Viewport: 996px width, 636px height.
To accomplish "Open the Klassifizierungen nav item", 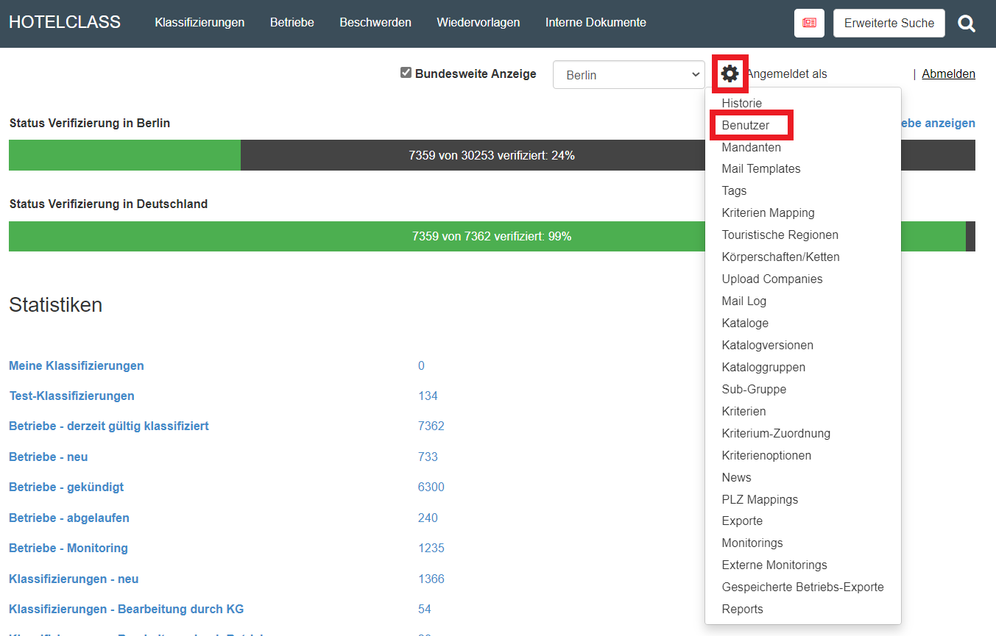I will point(199,23).
